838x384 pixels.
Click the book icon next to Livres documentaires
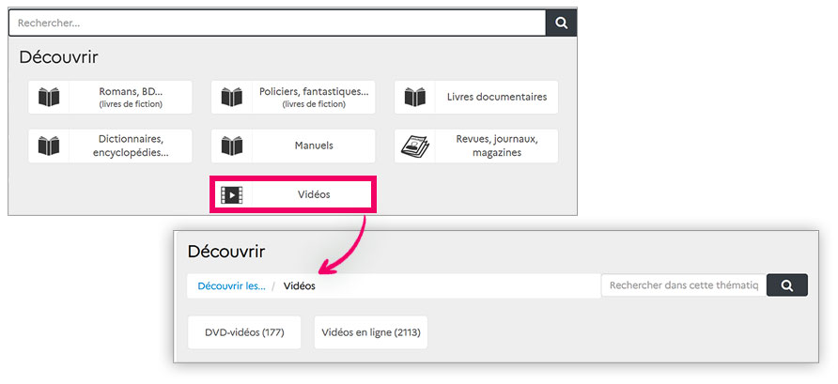pos(414,97)
